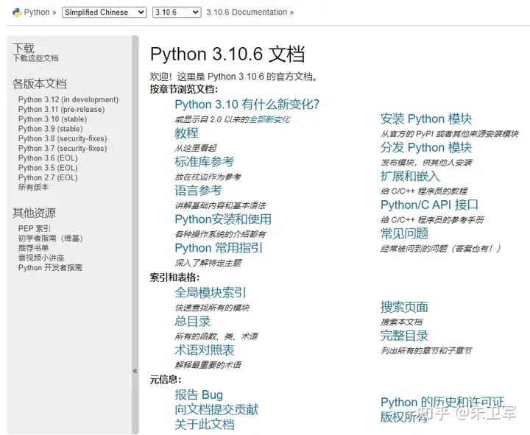Open 报告 Bug link
This screenshot has width=530, height=435.
pyautogui.click(x=199, y=395)
